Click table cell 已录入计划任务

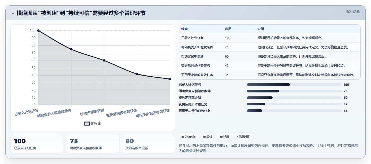click(x=193, y=38)
